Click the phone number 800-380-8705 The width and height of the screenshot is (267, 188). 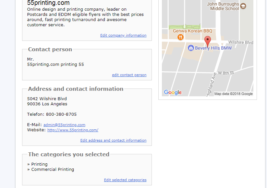click(61, 114)
